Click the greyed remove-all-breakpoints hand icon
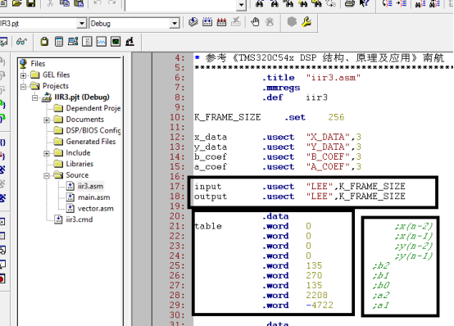The width and height of the screenshot is (454, 326). click(x=270, y=22)
